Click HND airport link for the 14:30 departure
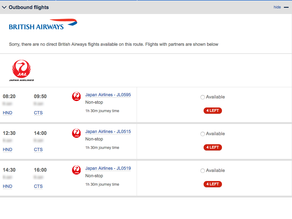The height and width of the screenshot is (219, 292). 7,186
